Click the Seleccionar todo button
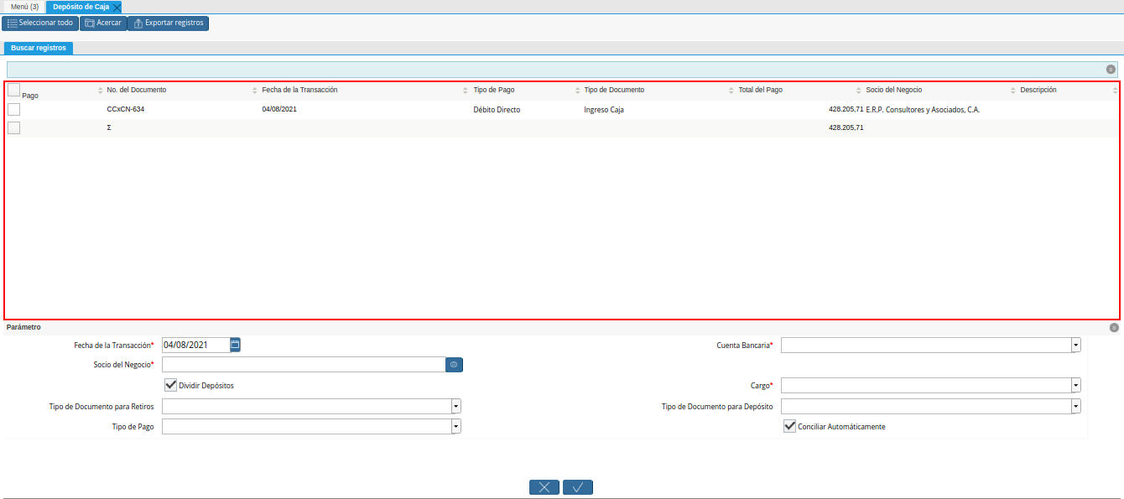This screenshot has width=1124, height=499. [40, 23]
